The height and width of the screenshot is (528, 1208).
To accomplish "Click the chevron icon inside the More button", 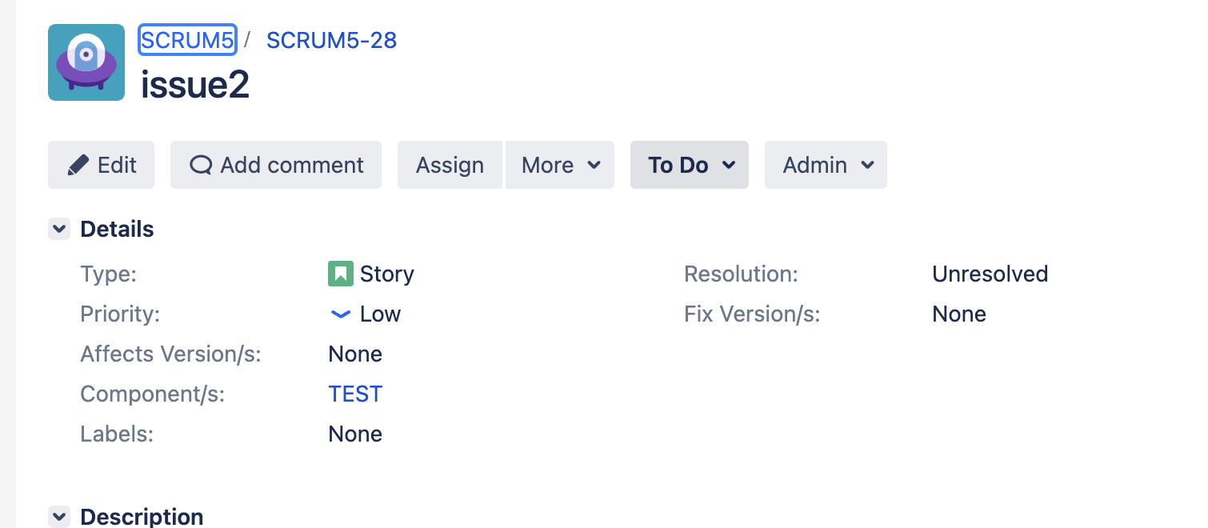I will click(x=594, y=165).
